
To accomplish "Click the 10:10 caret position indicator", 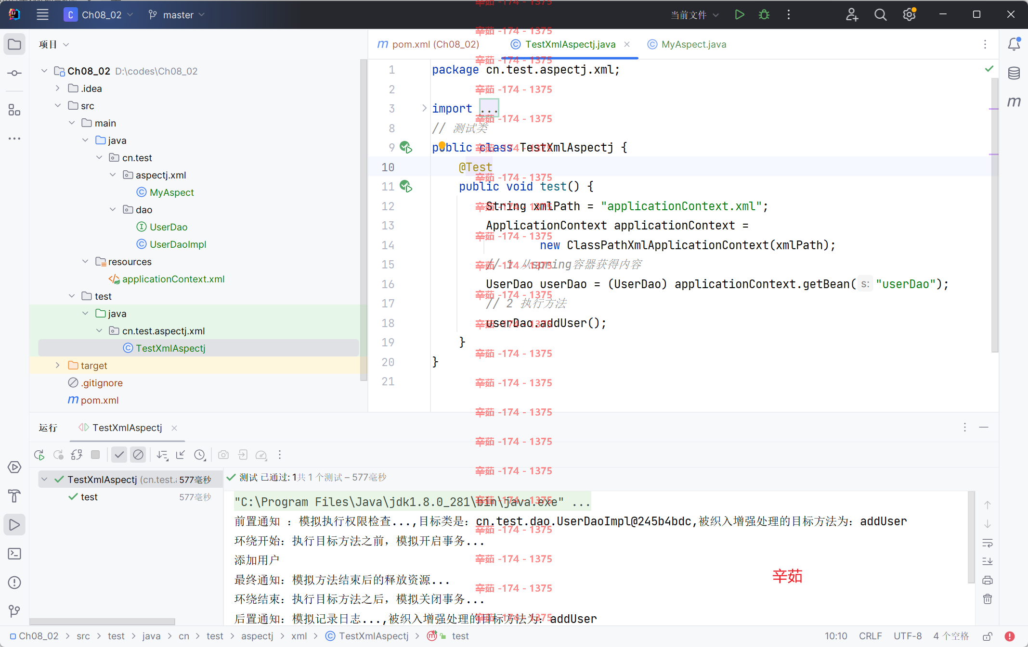I will click(x=836, y=636).
